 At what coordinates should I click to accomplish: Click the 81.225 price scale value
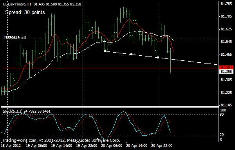226,93
